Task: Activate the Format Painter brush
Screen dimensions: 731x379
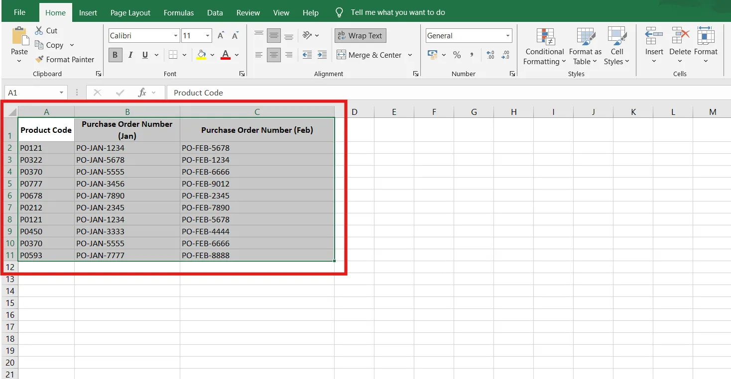Action: [39, 59]
